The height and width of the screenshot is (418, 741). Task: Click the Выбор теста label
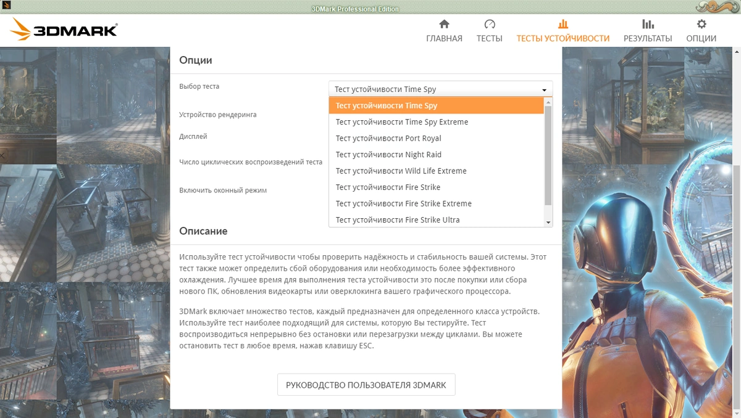(199, 86)
